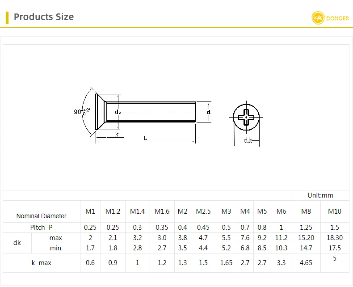Click the 'L' length dimension label
353x287 pixels.
click(145, 138)
